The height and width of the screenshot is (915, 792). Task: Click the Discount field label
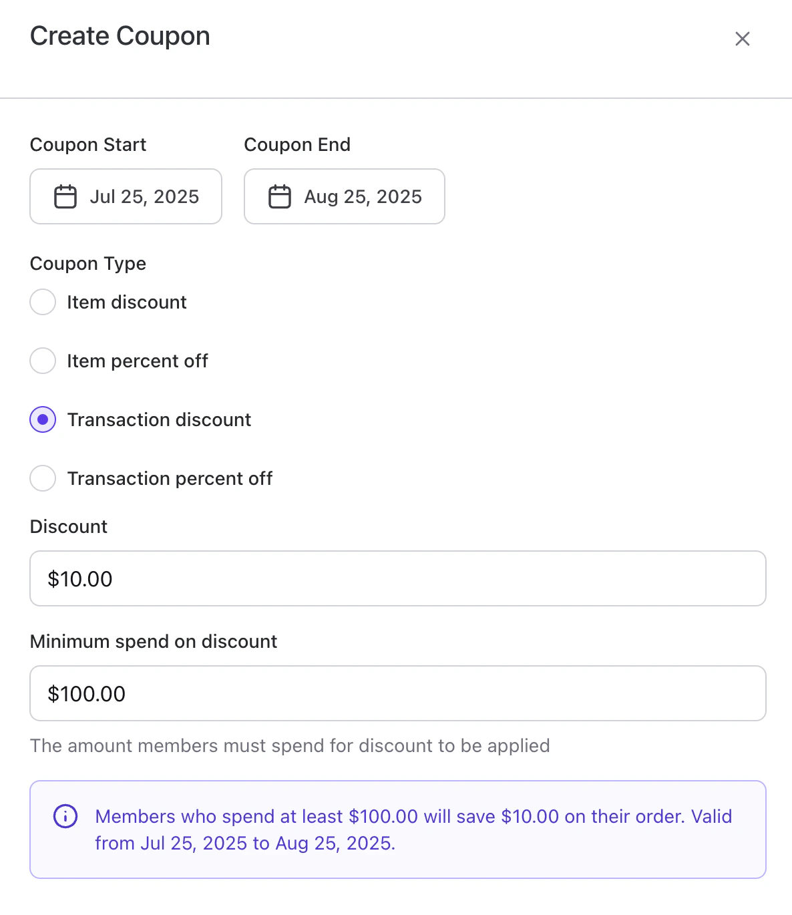(69, 526)
